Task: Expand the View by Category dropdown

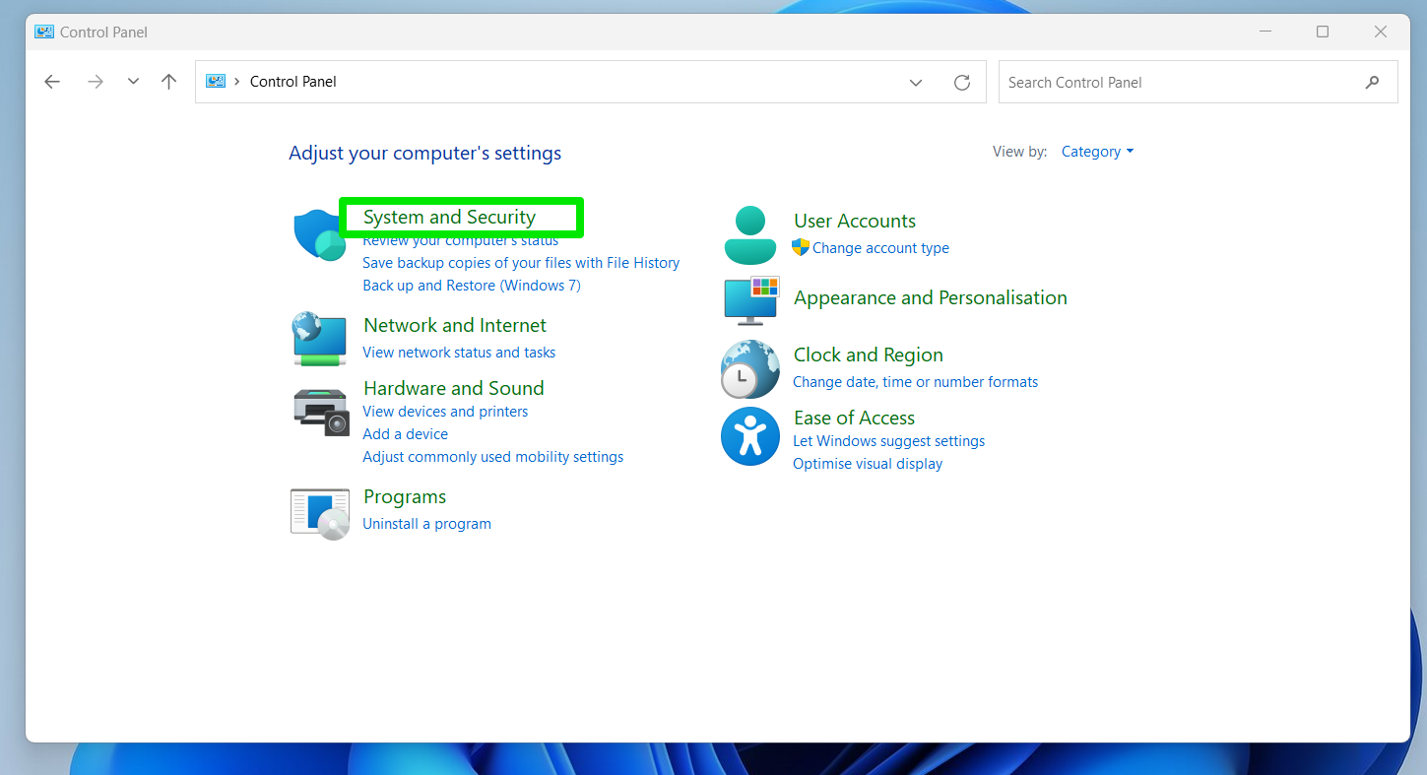Action: point(1097,152)
